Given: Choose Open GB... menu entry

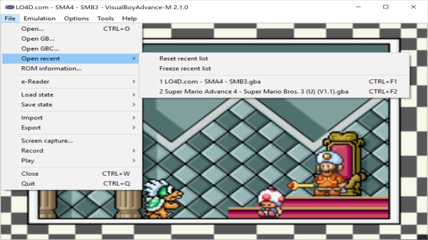Looking at the screenshot, I should point(72,39).
